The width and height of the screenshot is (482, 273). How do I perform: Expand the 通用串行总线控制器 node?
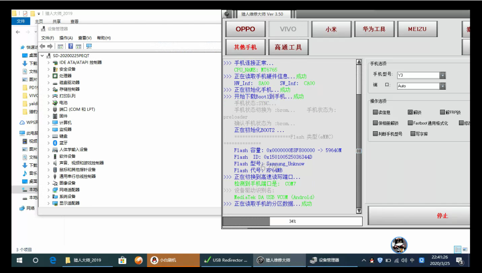tap(49, 176)
